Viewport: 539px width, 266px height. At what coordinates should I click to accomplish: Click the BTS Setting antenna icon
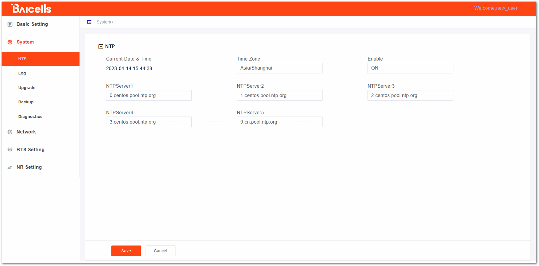coord(10,150)
